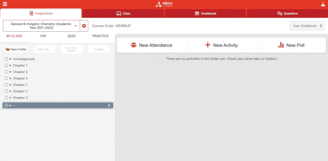Select checkbox of the highlighted unnamed folder

6,105
